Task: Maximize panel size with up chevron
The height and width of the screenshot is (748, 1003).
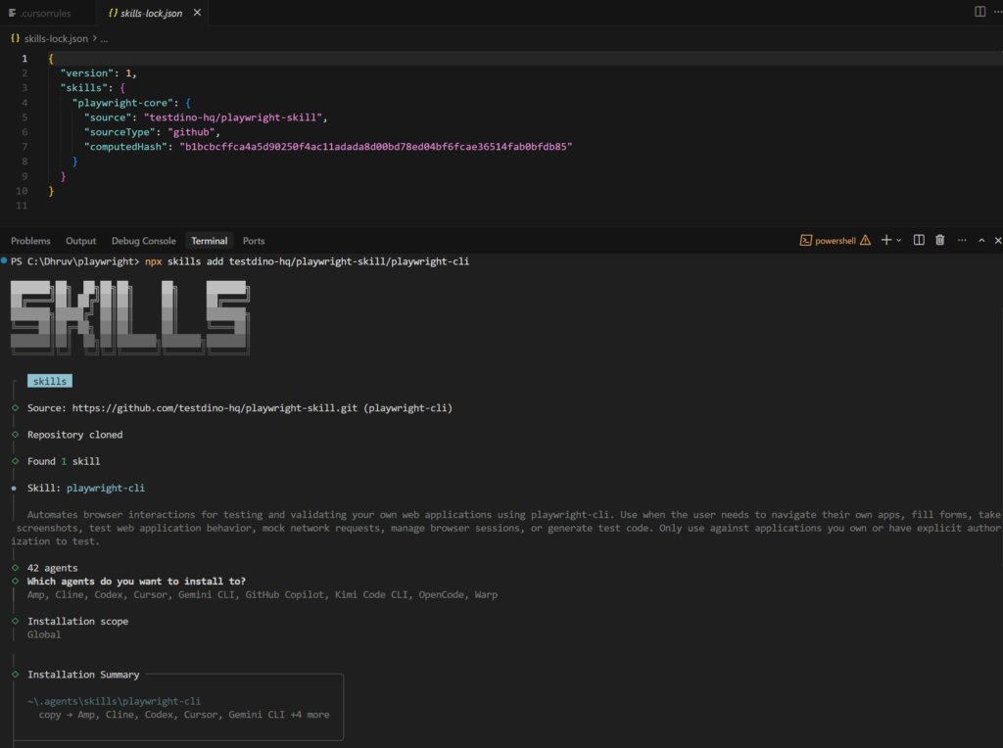Action: coord(981,240)
